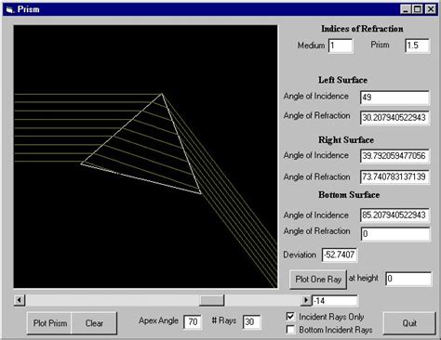Click the Apex Angle input field
This screenshot has width=441, height=340.
point(193,322)
